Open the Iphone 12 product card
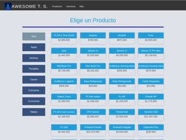This screenshot has height=140, width=186. point(122,54)
